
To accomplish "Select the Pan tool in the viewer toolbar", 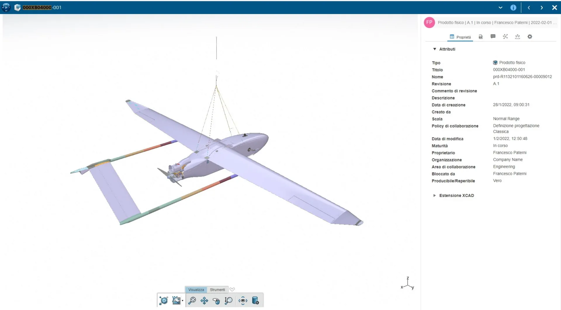I will 204,300.
